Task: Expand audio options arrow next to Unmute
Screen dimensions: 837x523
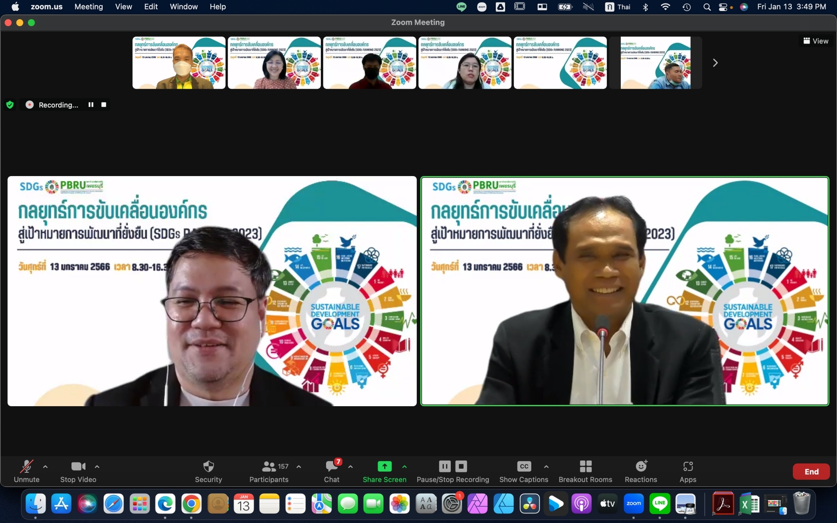Action: [45, 467]
